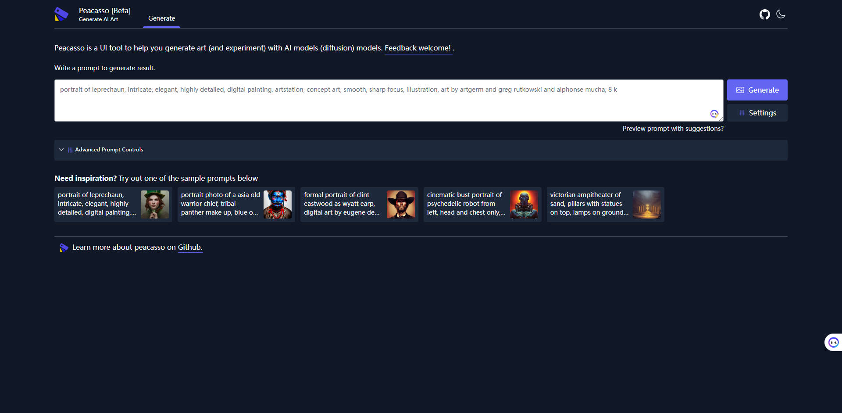Screen dimensions: 842x413
Task: Click Preview prompt with suggestions
Action: (673, 129)
